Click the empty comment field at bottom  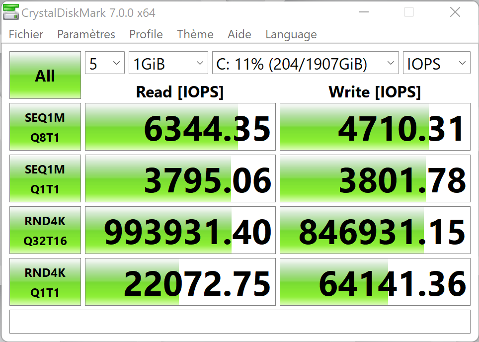(240, 322)
